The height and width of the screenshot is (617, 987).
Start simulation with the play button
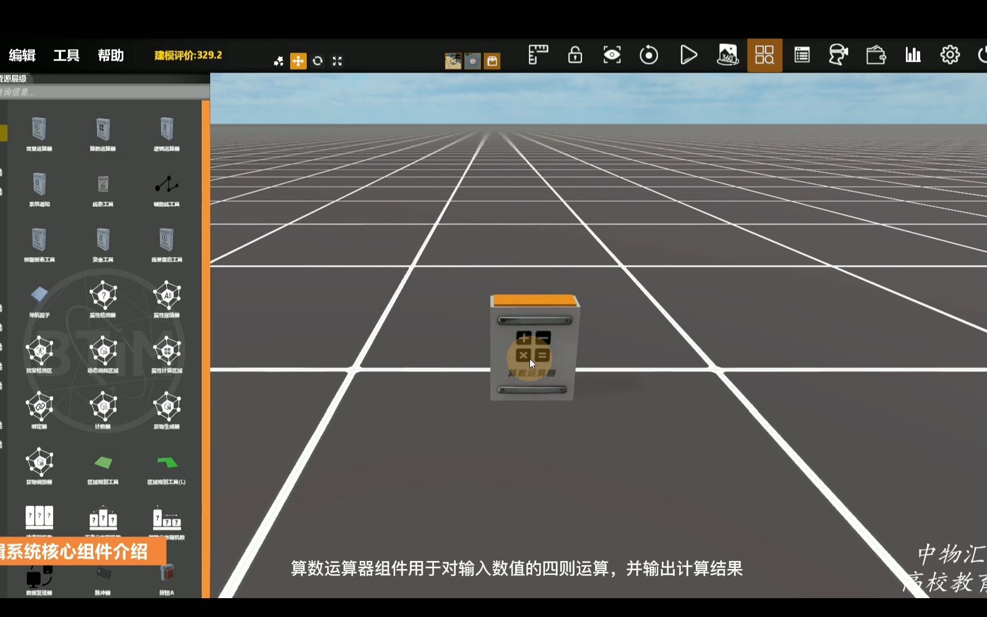pyautogui.click(x=688, y=55)
